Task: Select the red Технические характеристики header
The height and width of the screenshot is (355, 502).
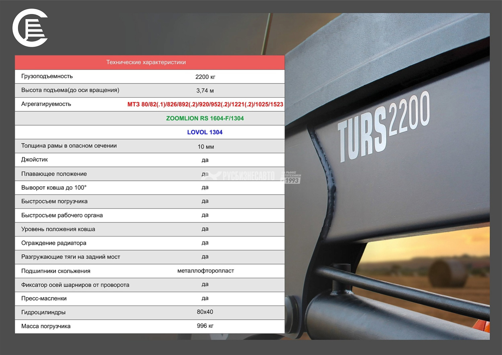Action: (x=146, y=63)
